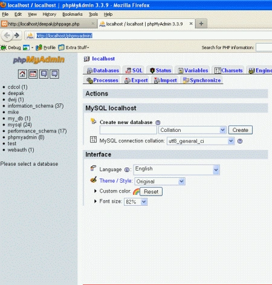
Task: Select the phpmyadmin (8) database
Action: [x=26, y=137]
